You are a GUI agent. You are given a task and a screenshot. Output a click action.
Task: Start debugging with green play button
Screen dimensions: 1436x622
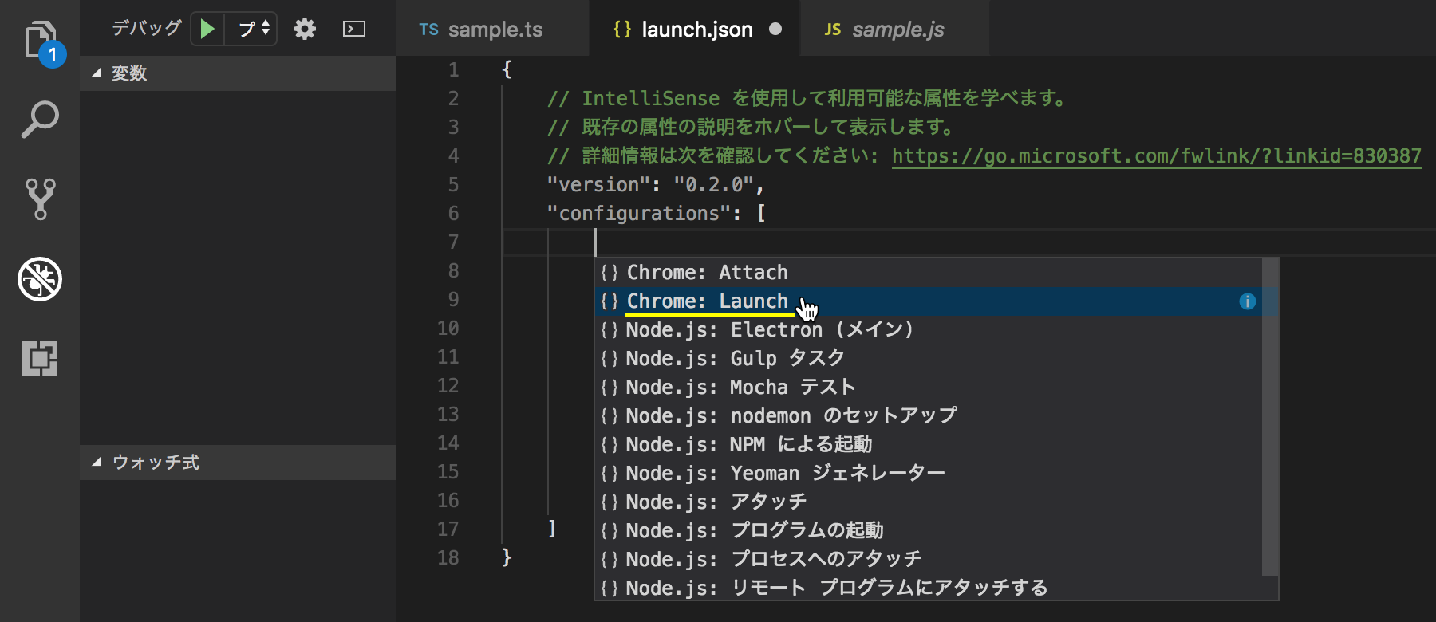point(207,30)
